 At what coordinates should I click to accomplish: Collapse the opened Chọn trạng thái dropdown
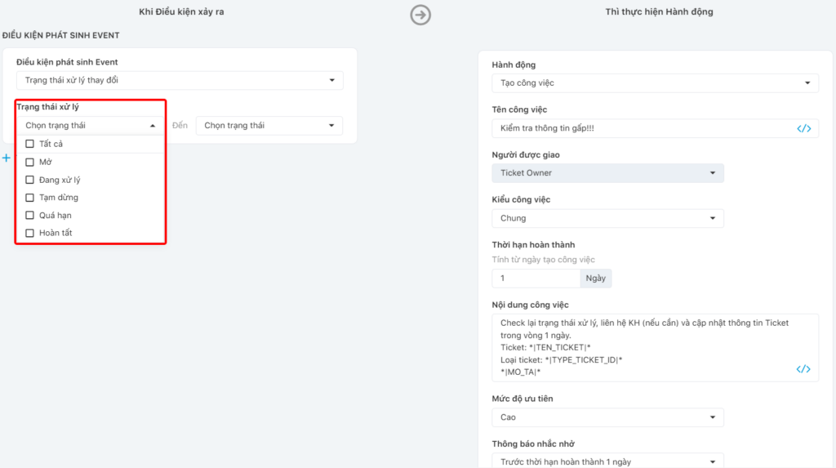pos(90,126)
